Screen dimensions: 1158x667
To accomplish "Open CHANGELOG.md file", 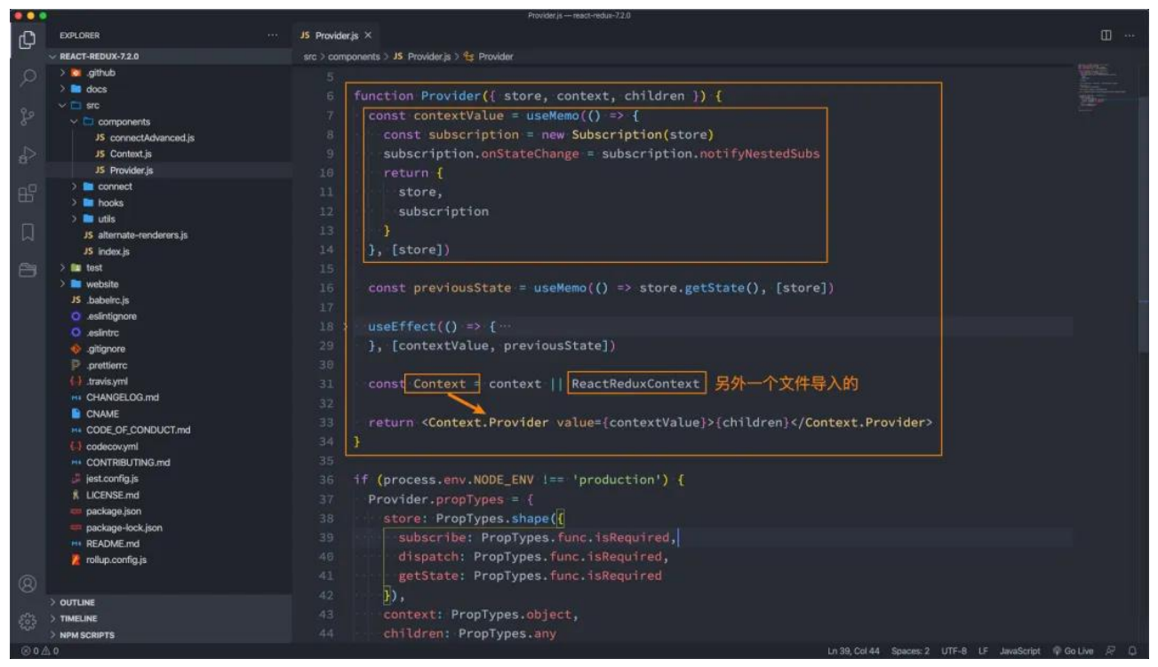I will click(171, 397).
